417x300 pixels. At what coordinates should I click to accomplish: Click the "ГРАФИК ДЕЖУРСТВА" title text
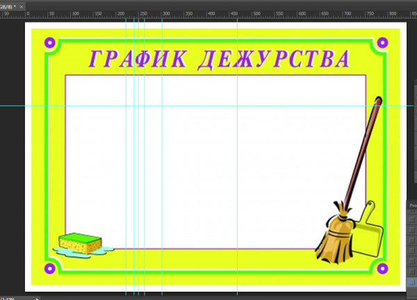point(219,60)
